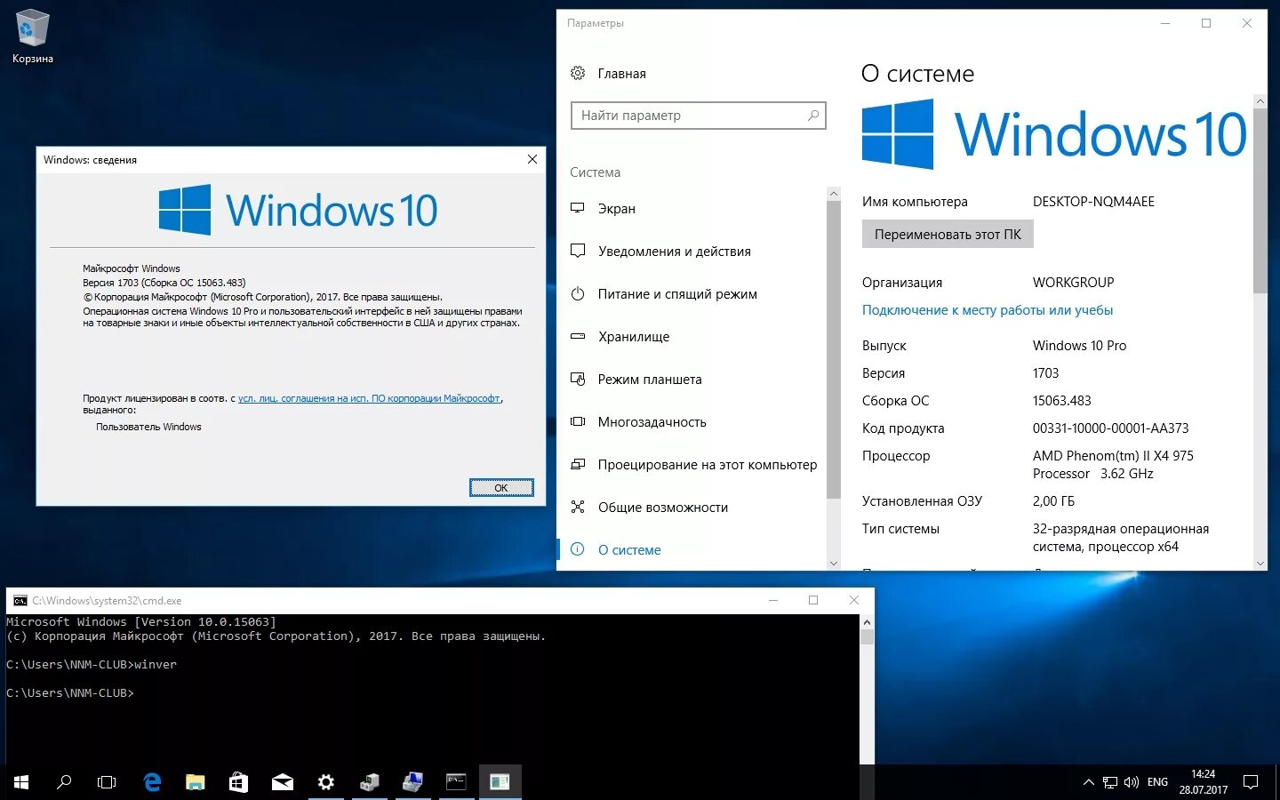Screen dimensions: 1280x800
Task: Click Переименовать этот ПК button
Action: 948,235
